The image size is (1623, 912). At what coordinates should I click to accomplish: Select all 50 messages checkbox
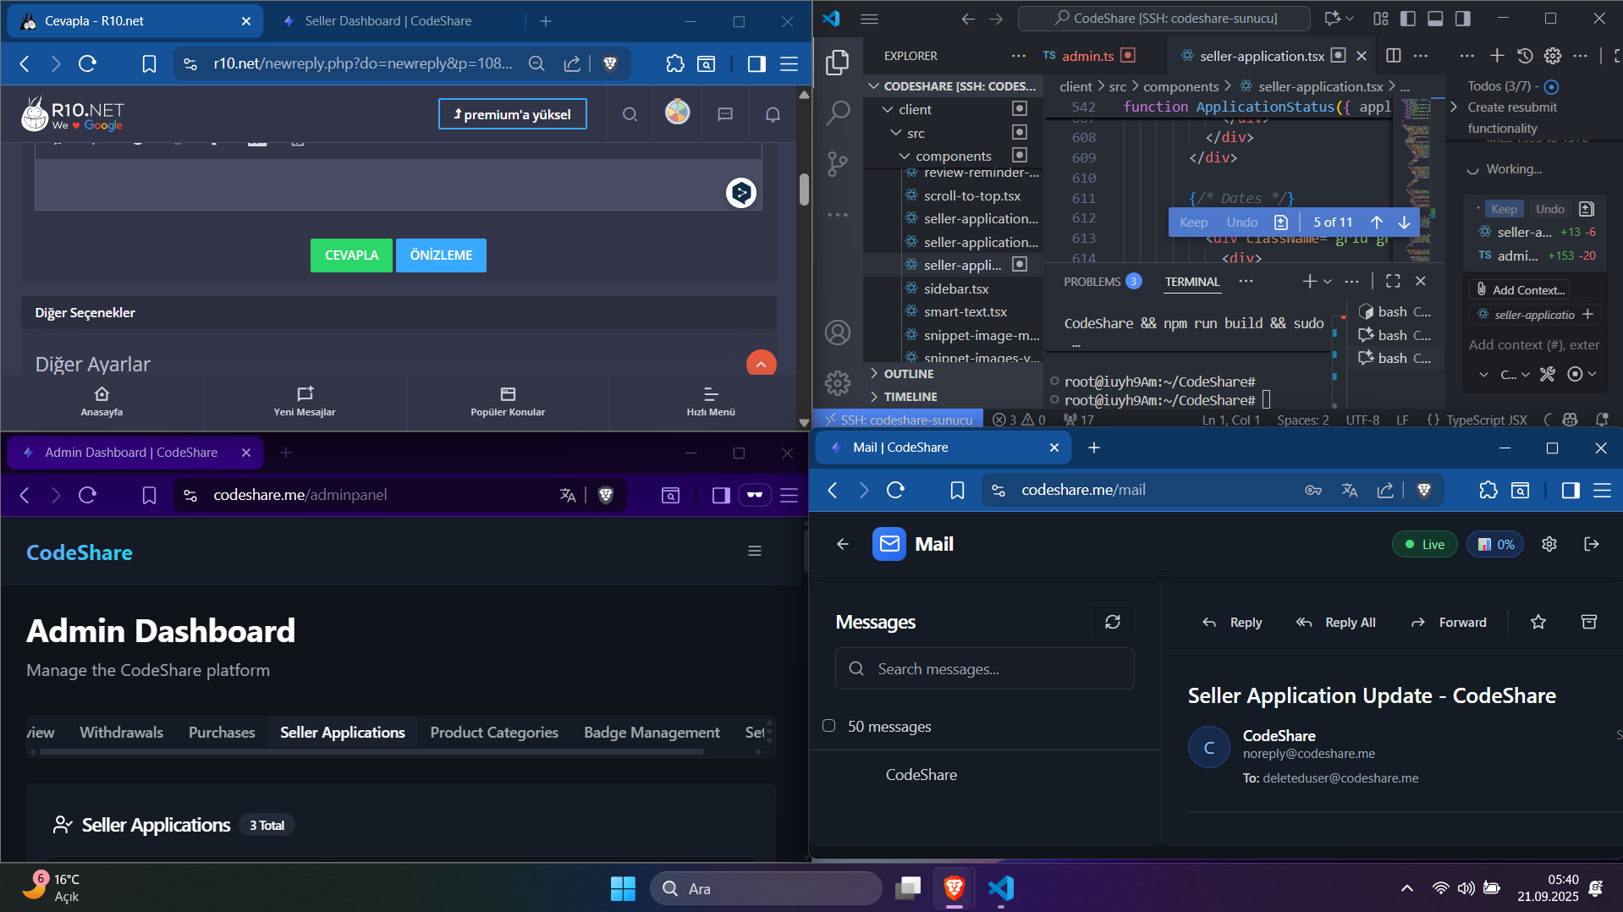(829, 726)
